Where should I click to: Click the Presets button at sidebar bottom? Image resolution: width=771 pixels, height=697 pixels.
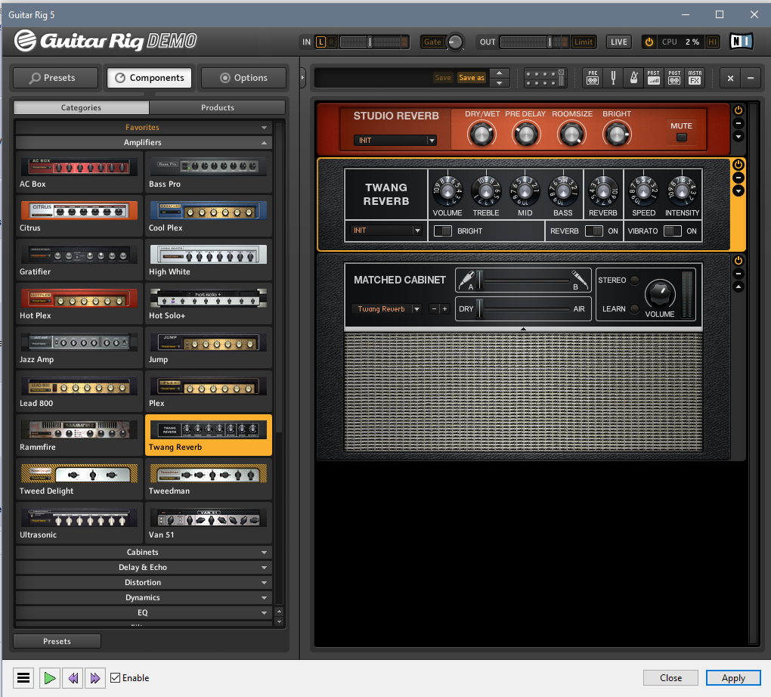[x=57, y=641]
